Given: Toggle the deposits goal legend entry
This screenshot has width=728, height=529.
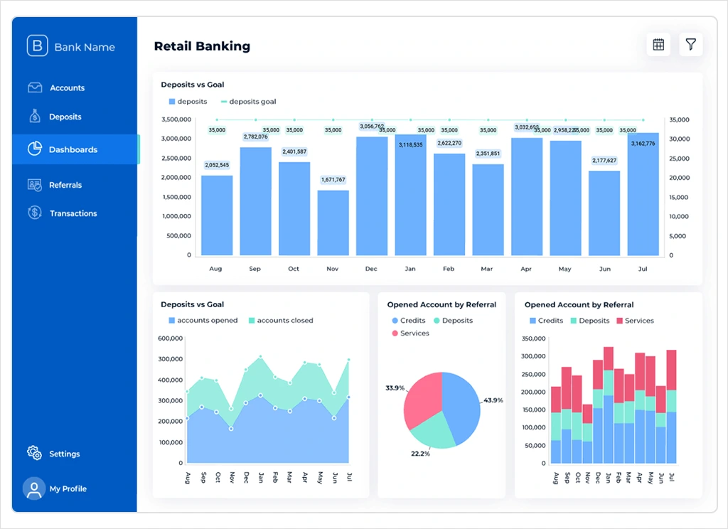Looking at the screenshot, I should point(248,102).
